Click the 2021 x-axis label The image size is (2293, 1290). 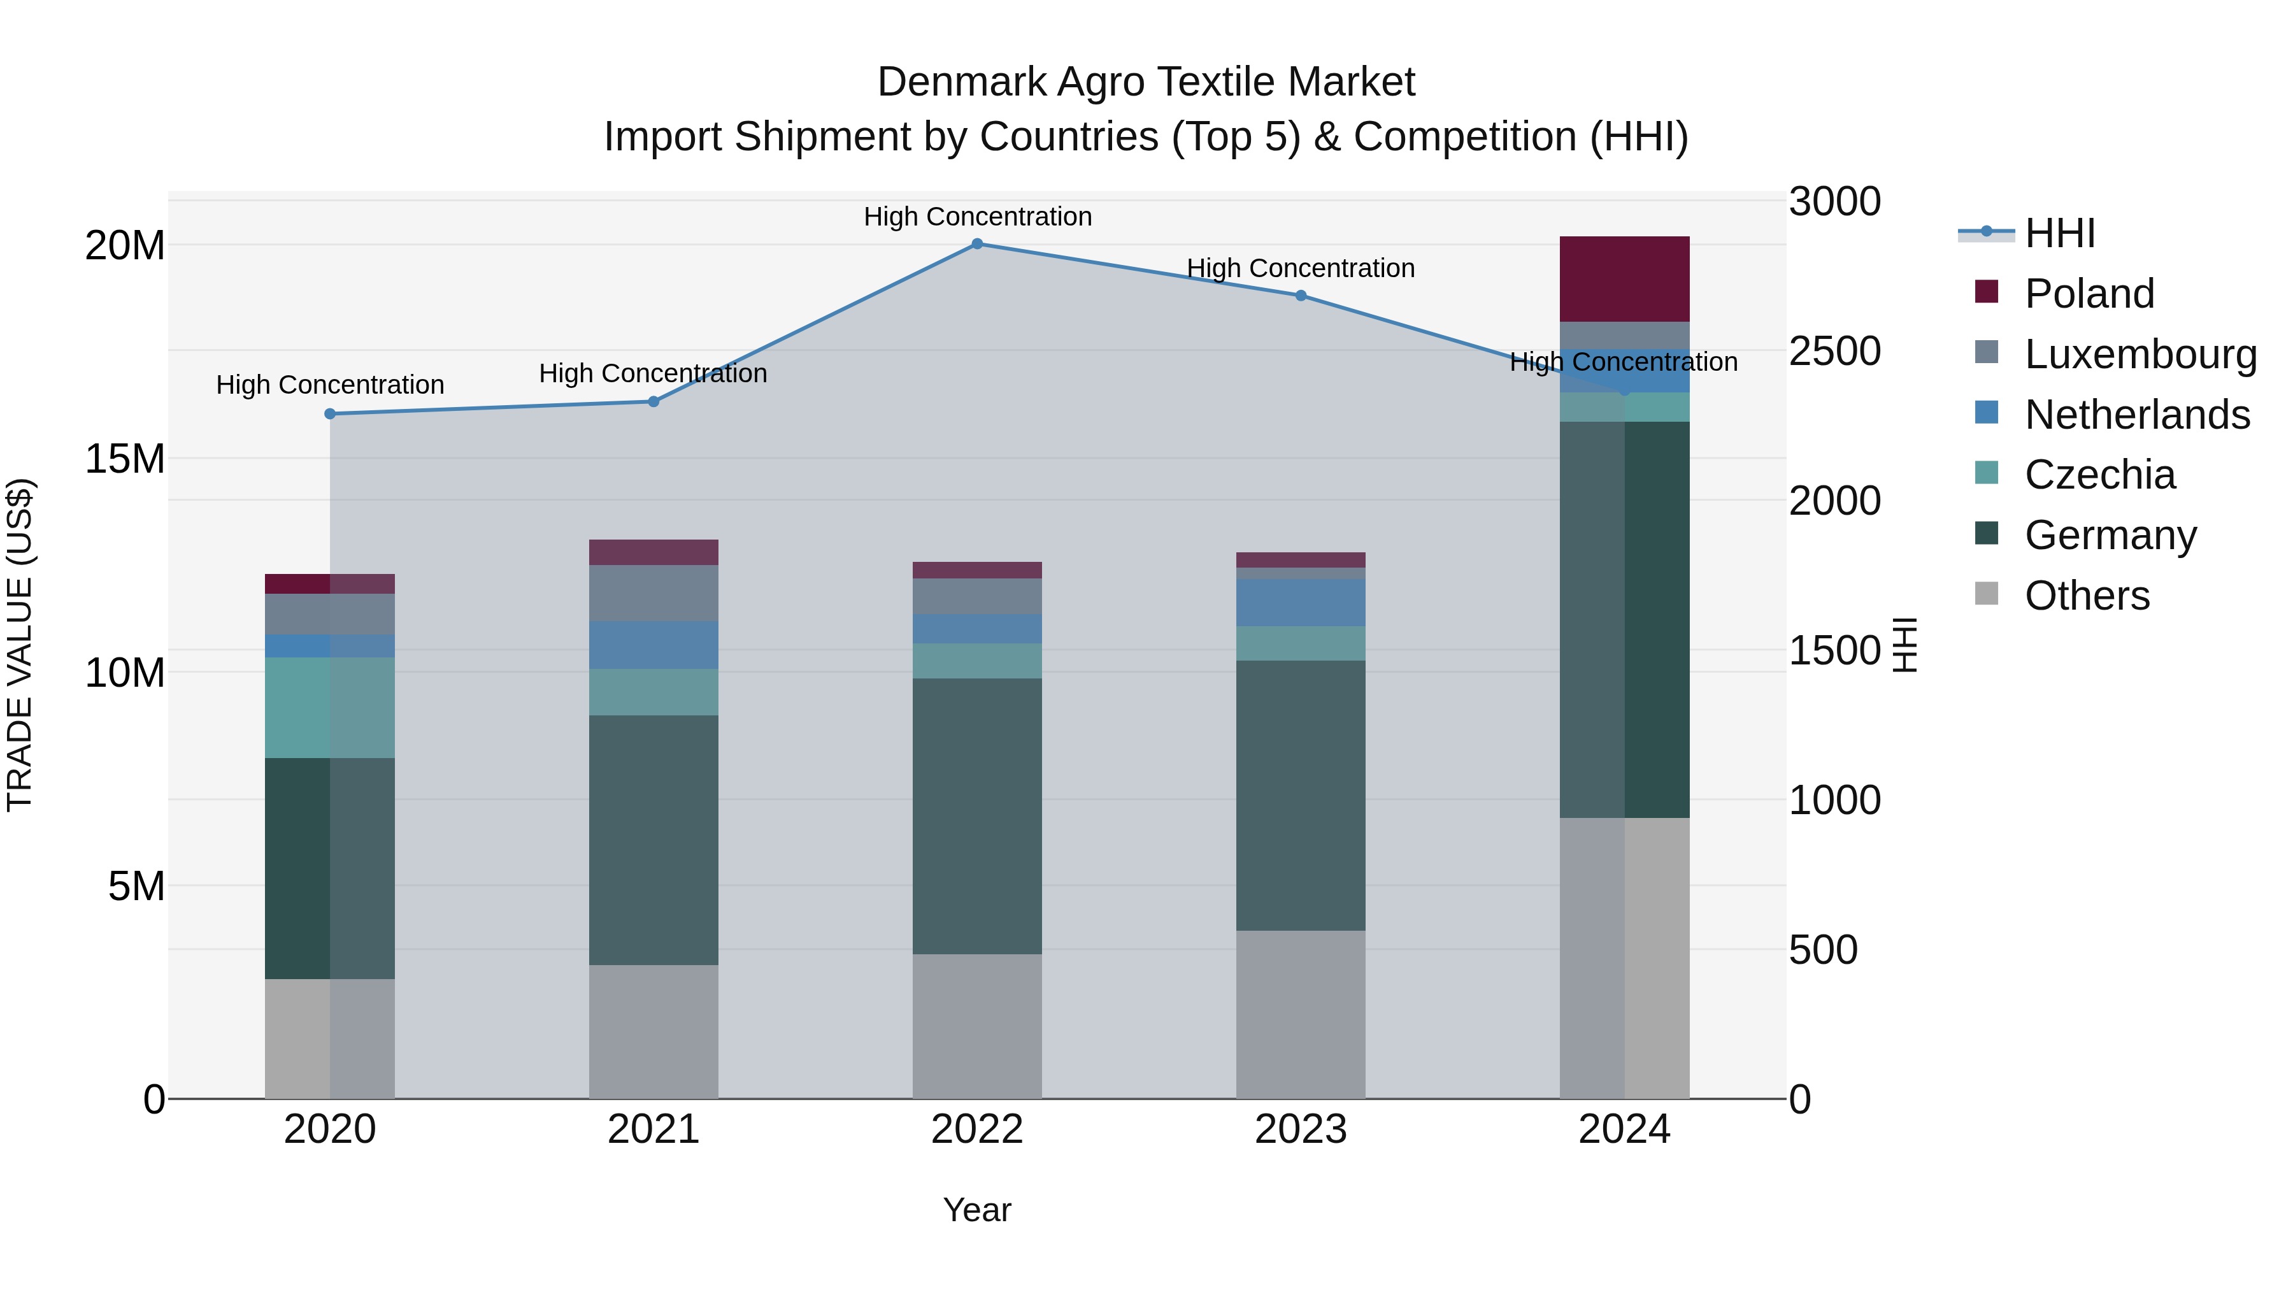(654, 1129)
